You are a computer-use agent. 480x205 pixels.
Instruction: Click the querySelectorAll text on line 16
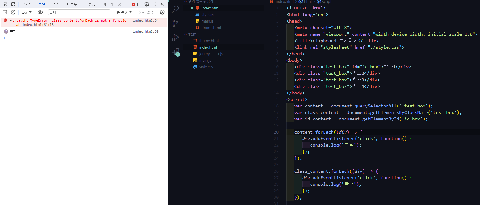click(375, 106)
